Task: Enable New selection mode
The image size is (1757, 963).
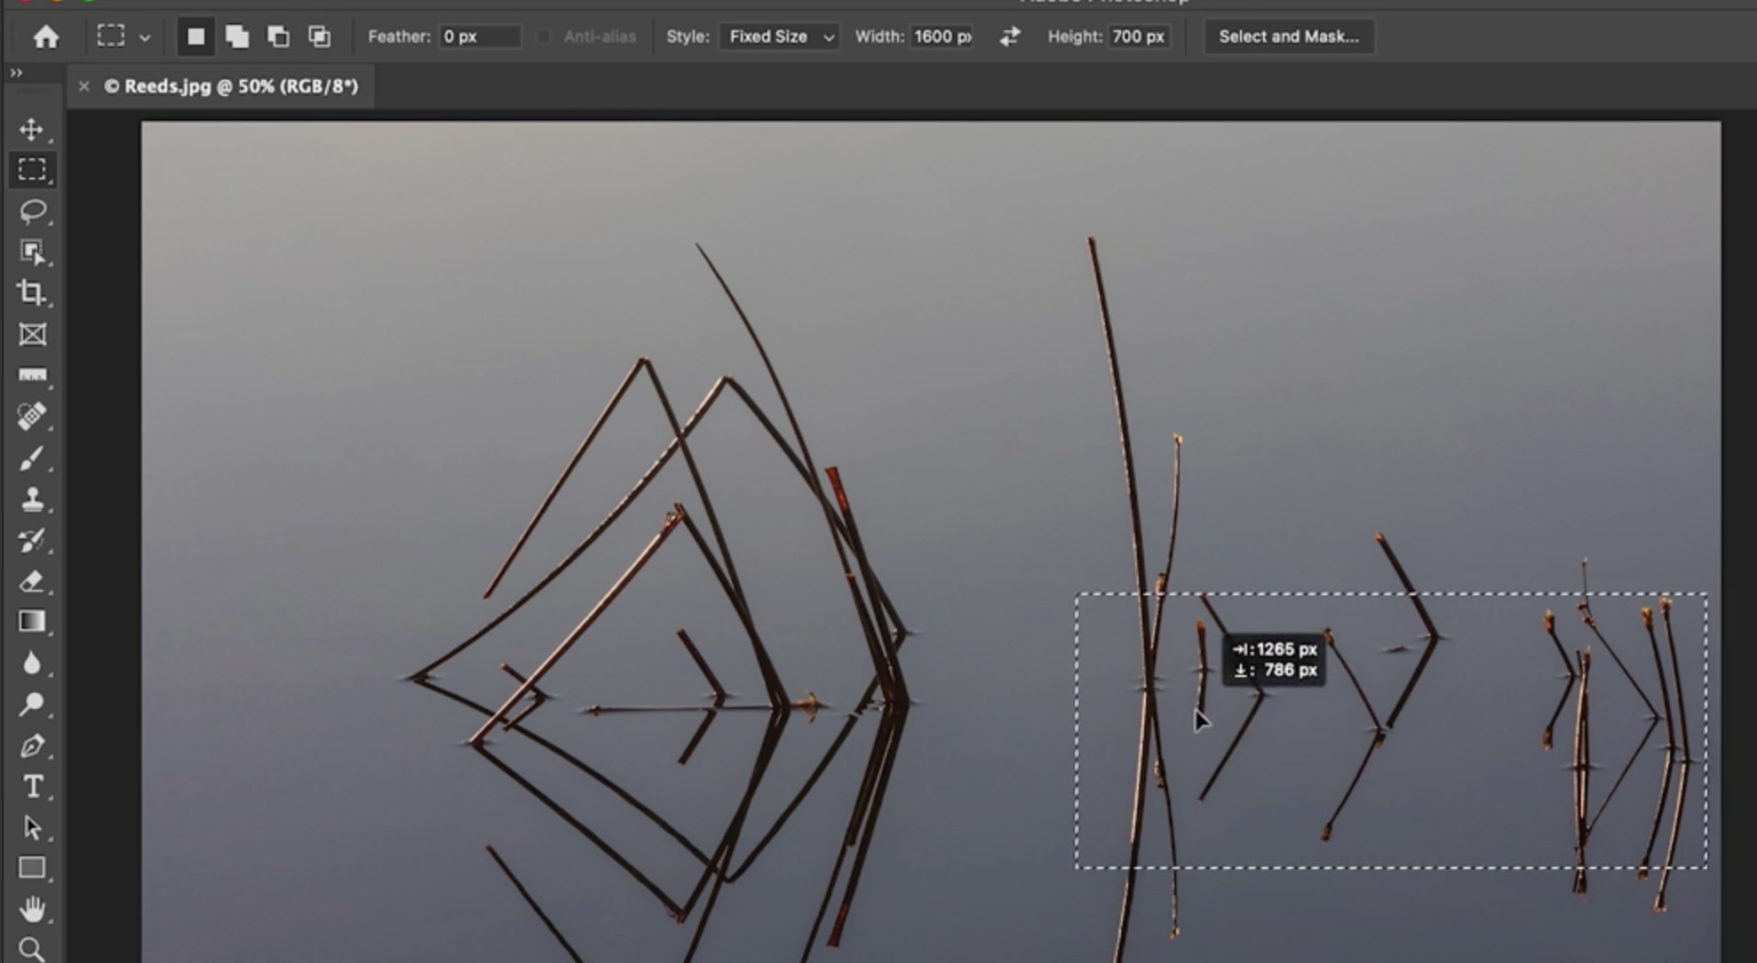Action: [x=195, y=36]
